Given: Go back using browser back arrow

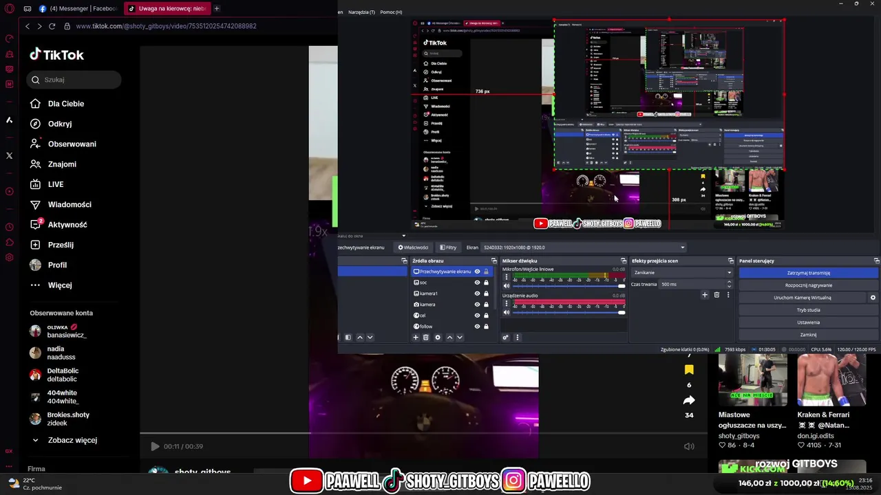Looking at the screenshot, I should [x=28, y=26].
